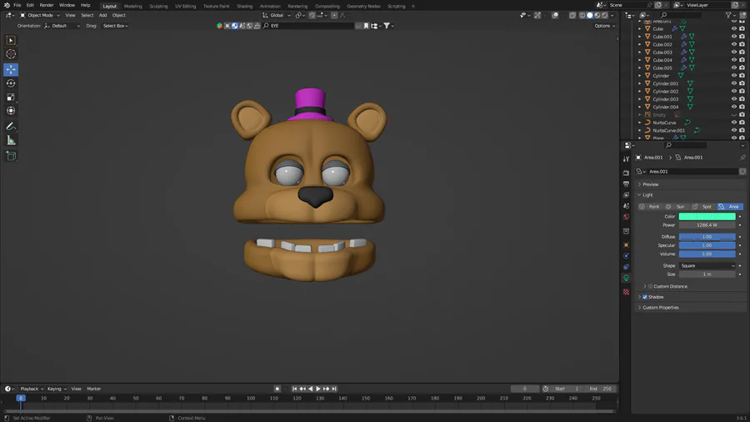Screen dimensions: 750x422
Task: Open the Global transform orientation dropdown
Action: click(x=277, y=15)
